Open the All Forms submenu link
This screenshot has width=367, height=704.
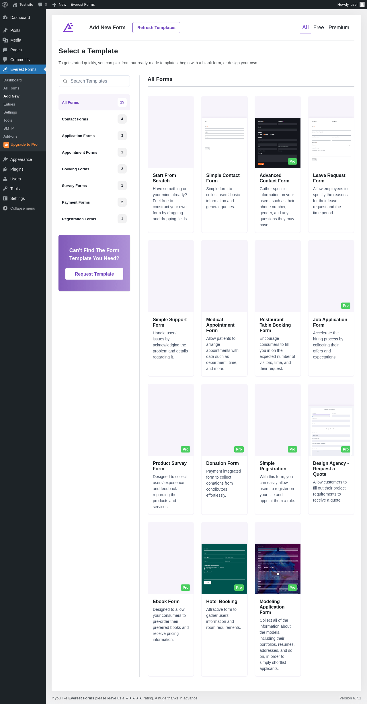(11, 88)
